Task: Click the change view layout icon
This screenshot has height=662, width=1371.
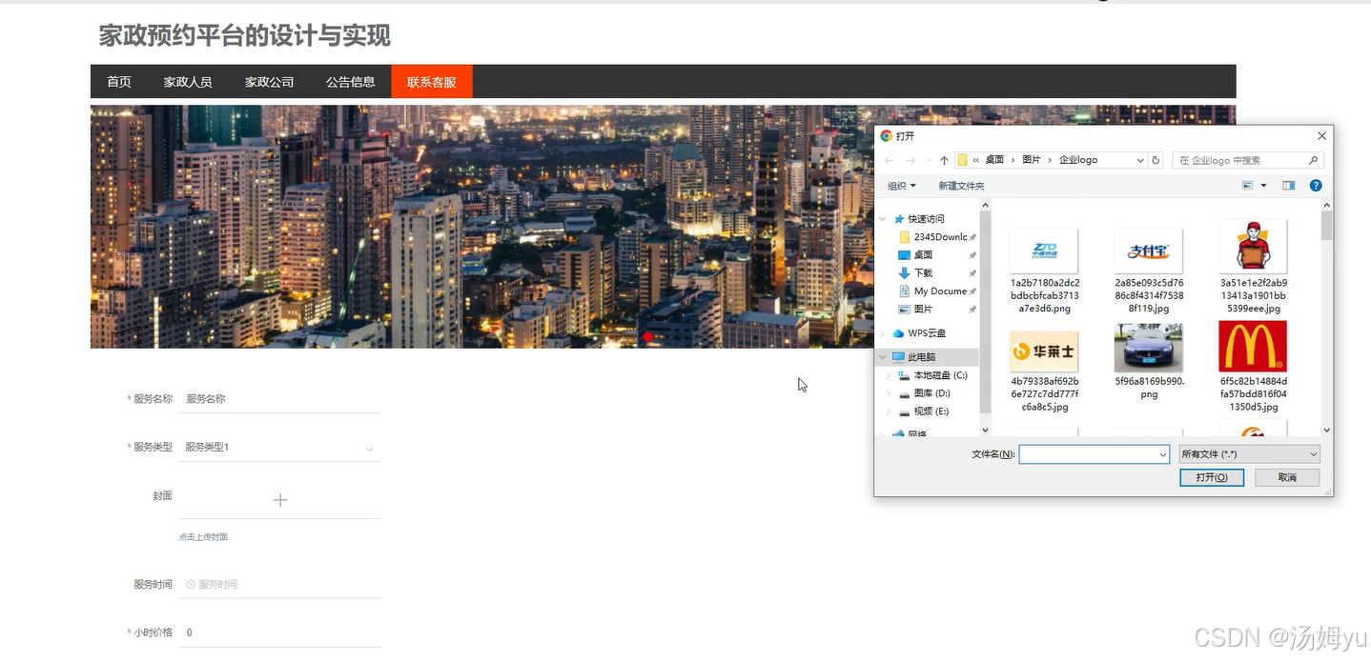Action: 1247,186
